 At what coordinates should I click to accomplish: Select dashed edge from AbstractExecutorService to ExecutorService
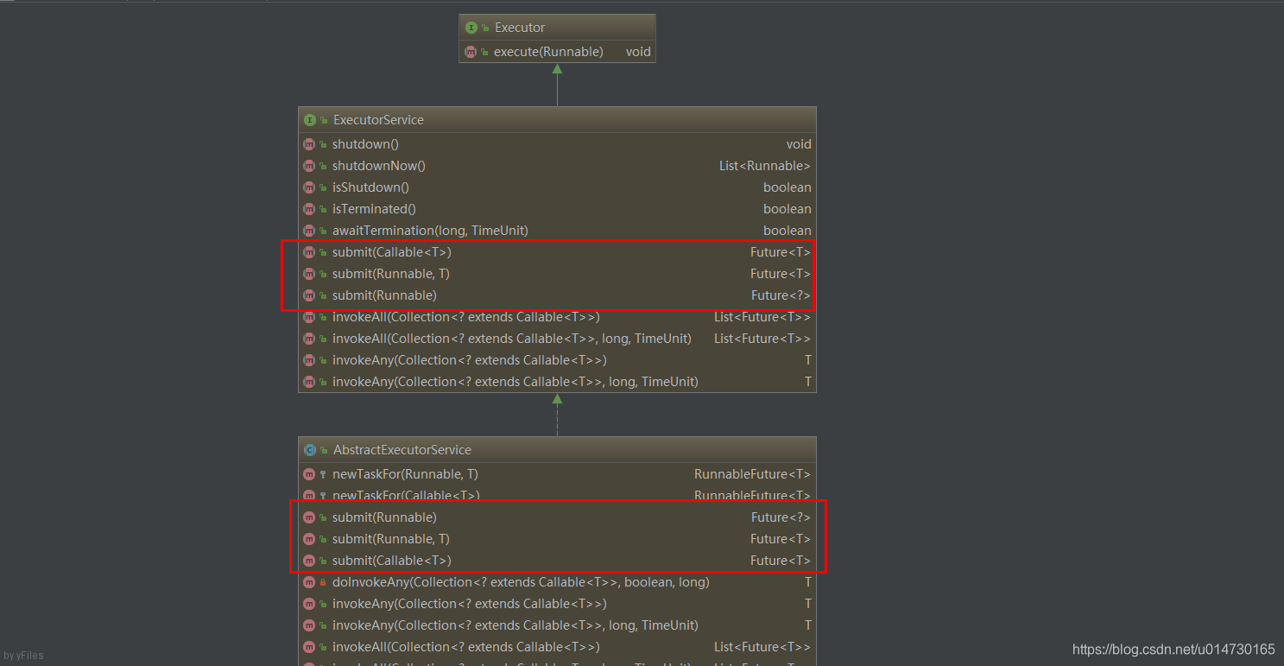click(557, 415)
